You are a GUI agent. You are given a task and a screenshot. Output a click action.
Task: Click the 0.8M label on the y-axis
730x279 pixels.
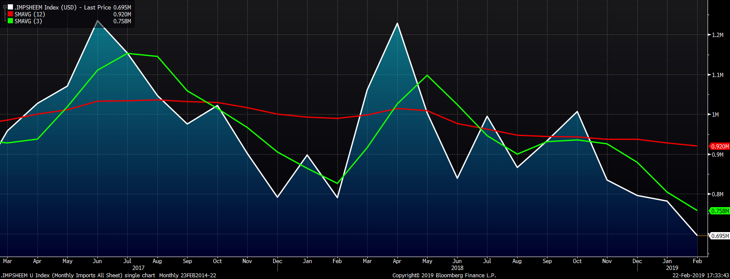coord(717,194)
